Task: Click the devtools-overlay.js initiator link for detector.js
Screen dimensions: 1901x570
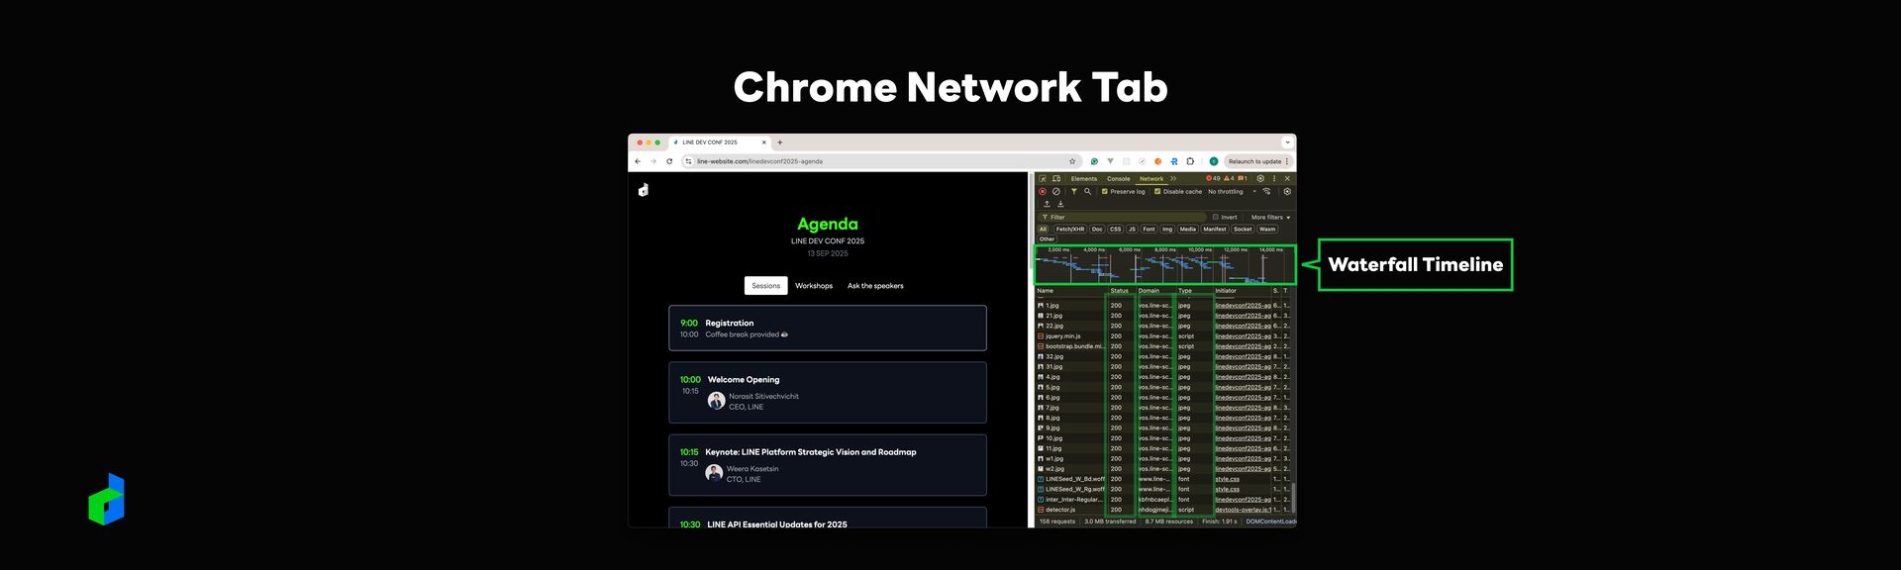Action: click(x=1243, y=510)
